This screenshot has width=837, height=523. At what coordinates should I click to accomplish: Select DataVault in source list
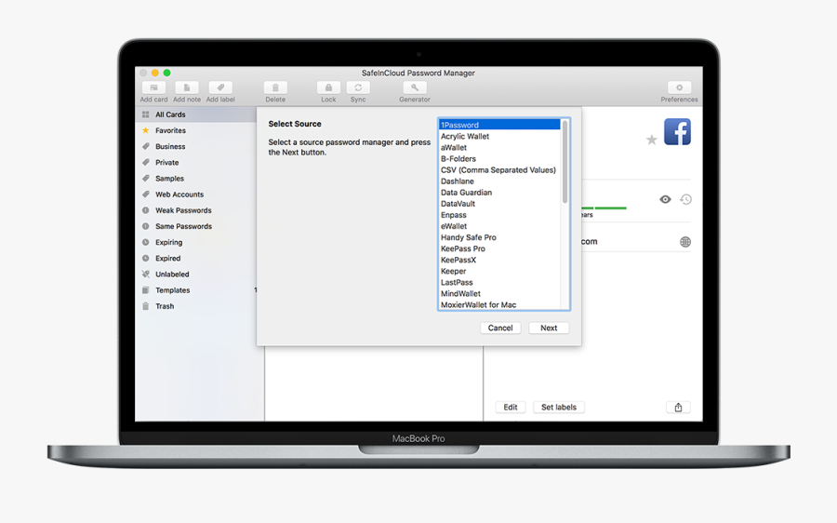499,204
